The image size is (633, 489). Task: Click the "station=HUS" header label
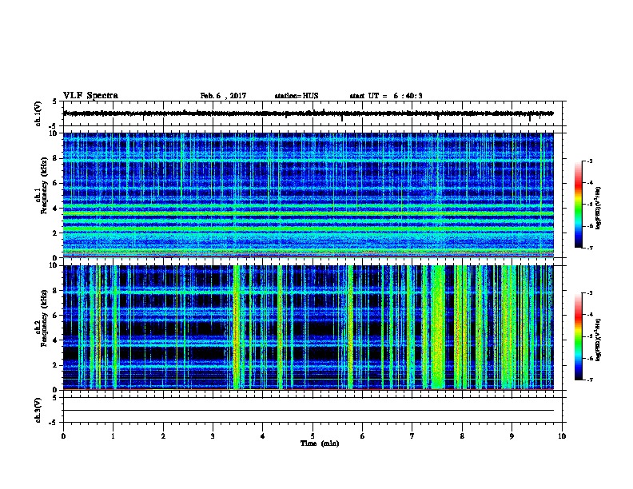pos(297,96)
